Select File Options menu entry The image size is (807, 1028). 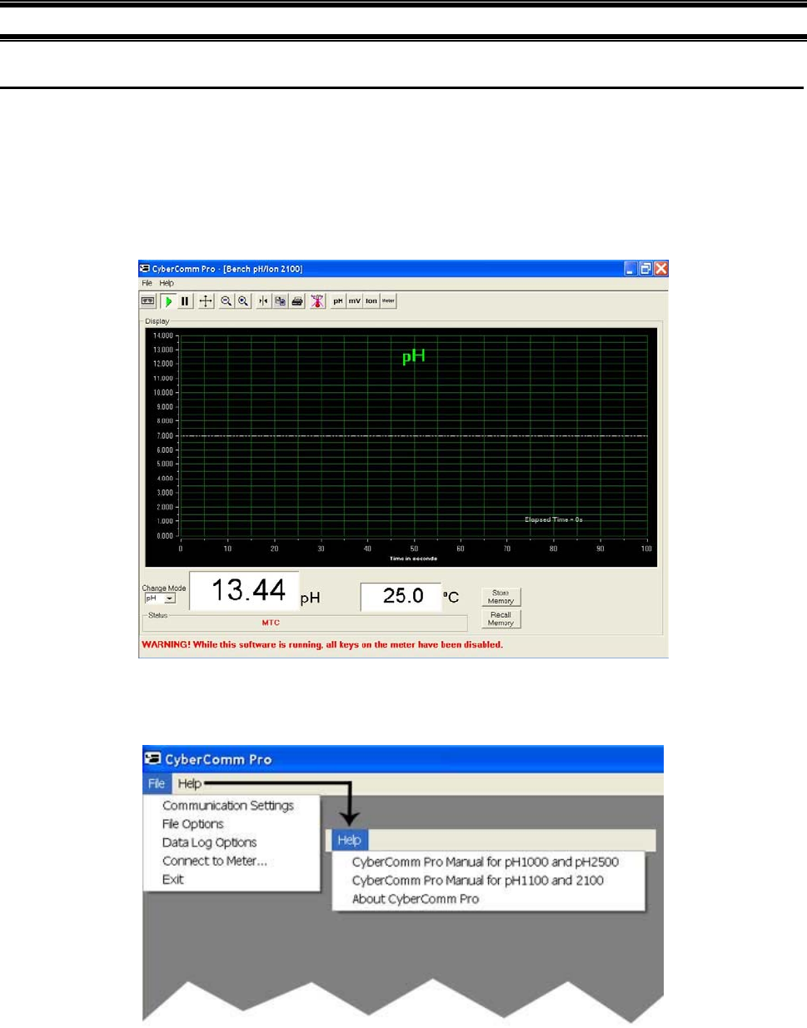coord(193,824)
